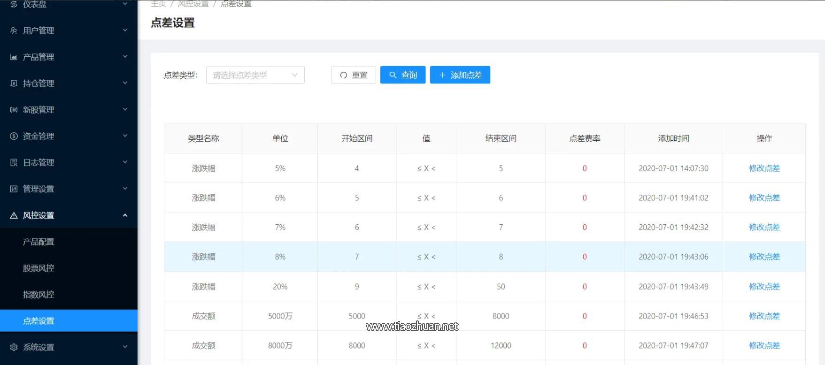
Task: Click the 5000万 unit cell
Action: [280, 316]
